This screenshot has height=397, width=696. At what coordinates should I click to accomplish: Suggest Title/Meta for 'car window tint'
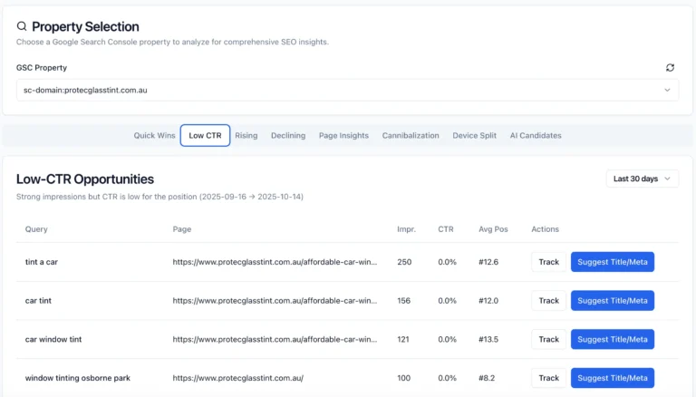[612, 339]
